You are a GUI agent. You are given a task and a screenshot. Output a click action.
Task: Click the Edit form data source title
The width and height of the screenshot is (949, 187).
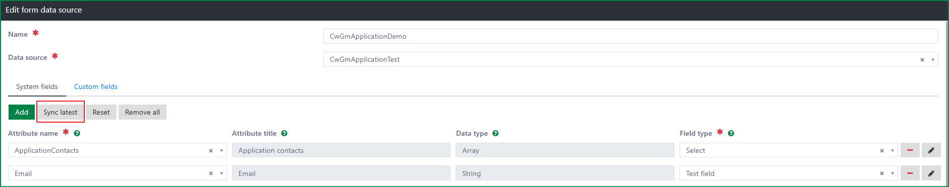click(x=44, y=10)
